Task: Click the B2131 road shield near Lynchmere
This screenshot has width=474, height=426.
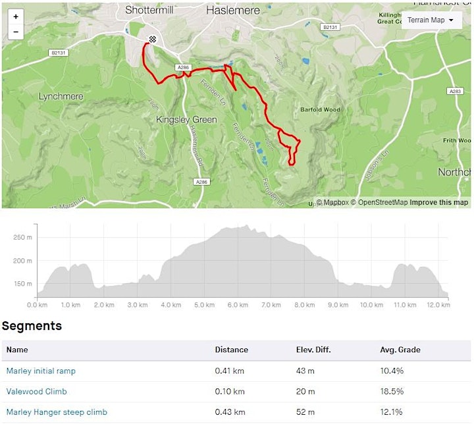Action: (x=59, y=53)
